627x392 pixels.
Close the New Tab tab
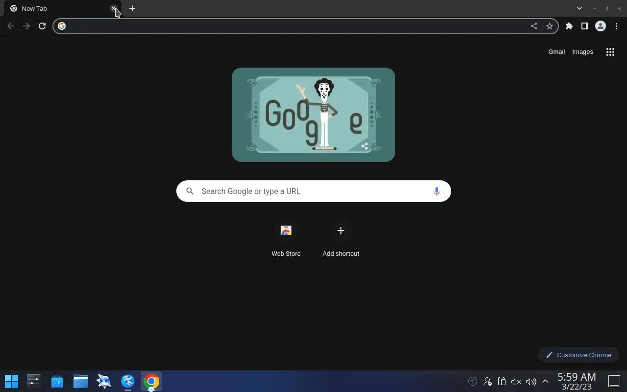click(x=114, y=8)
